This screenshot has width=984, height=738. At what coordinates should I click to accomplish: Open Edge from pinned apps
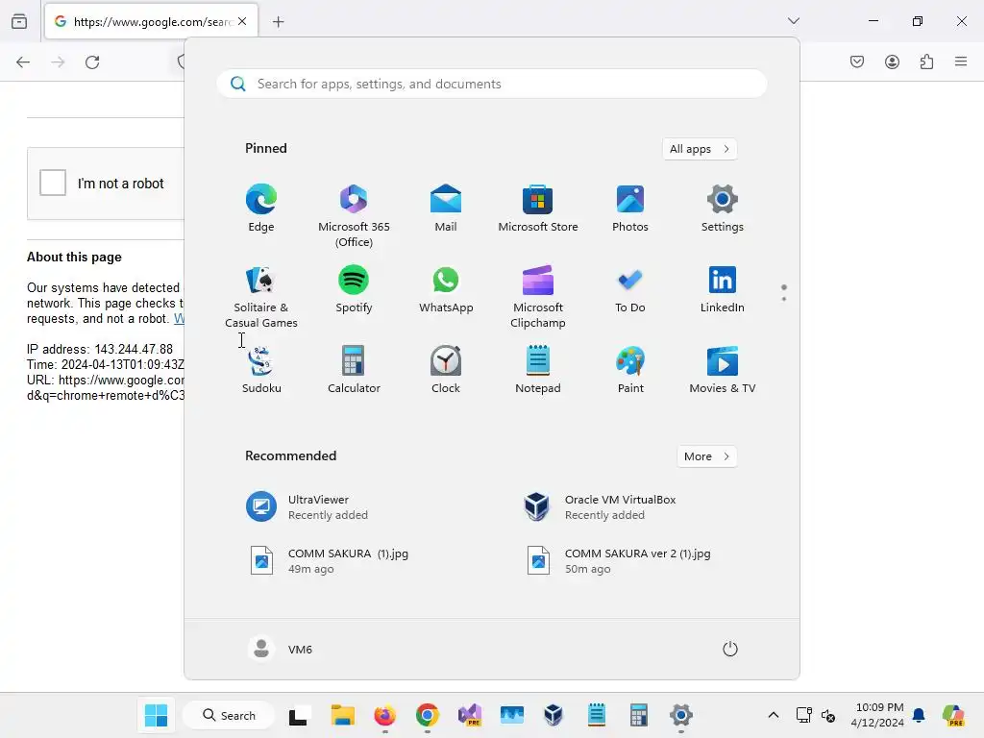point(261,209)
